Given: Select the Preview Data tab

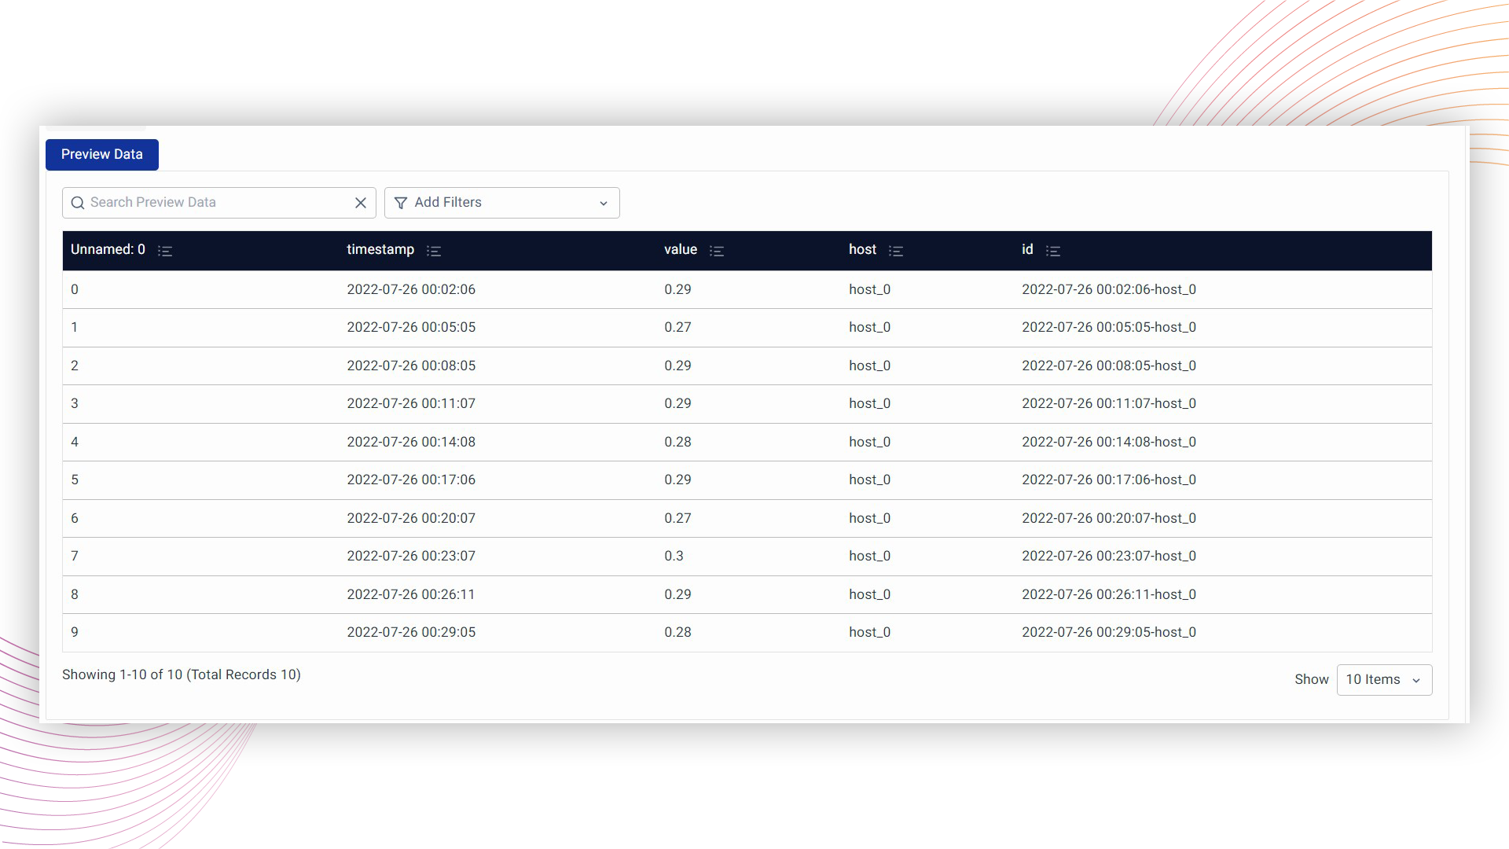Looking at the screenshot, I should click(102, 155).
